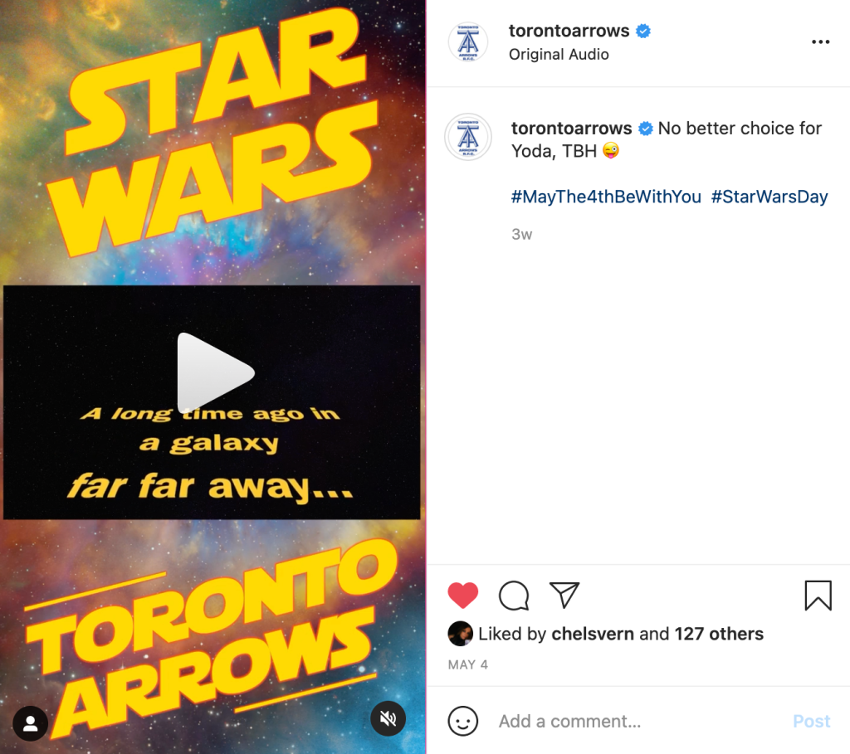Open the three-dot more options menu

tap(820, 42)
